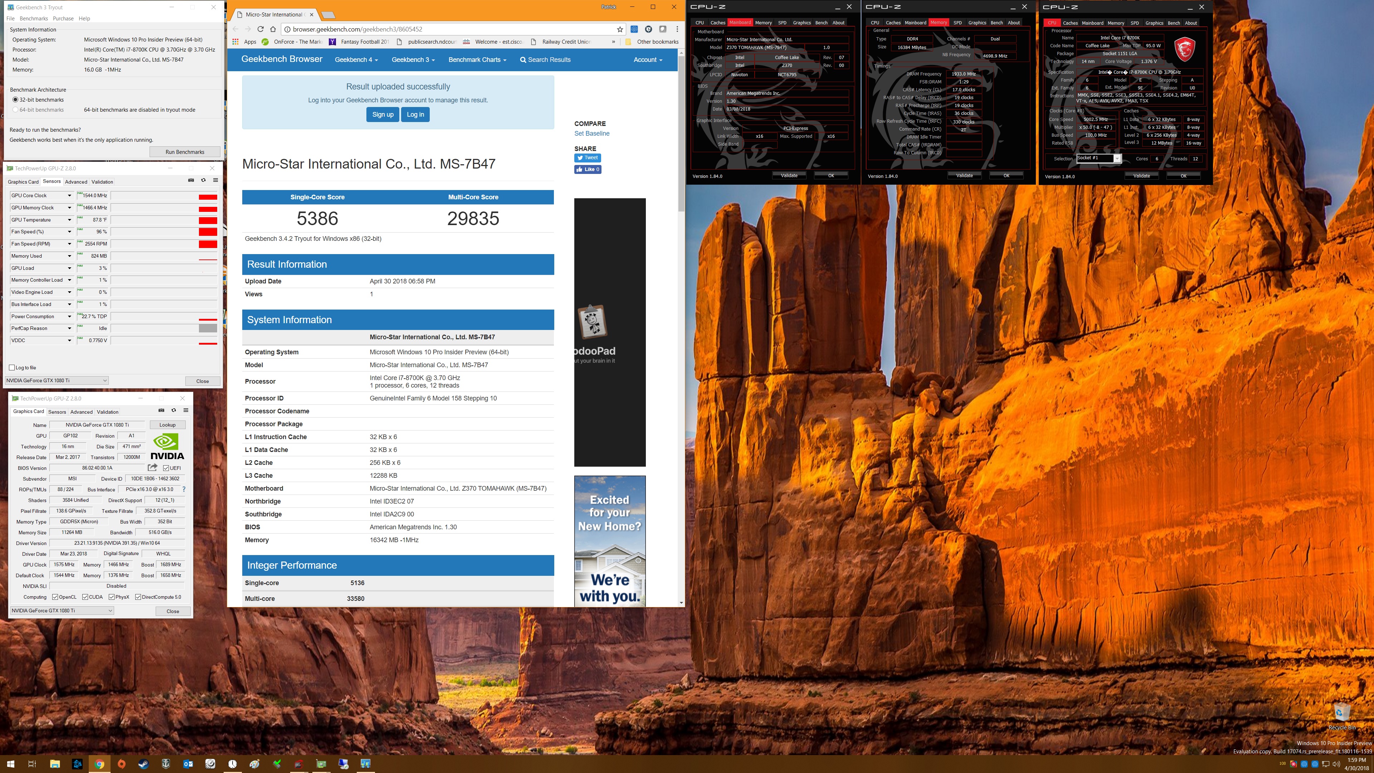Open Outlook from the taskbar
Viewport: 1374px width, 773px height.
click(188, 764)
